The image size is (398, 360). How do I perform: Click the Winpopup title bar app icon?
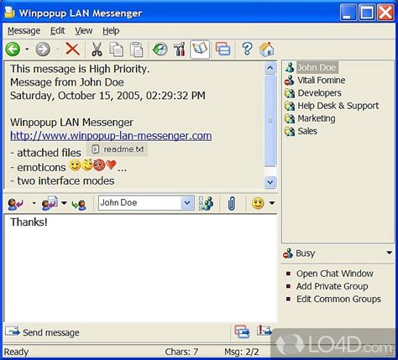(10, 13)
